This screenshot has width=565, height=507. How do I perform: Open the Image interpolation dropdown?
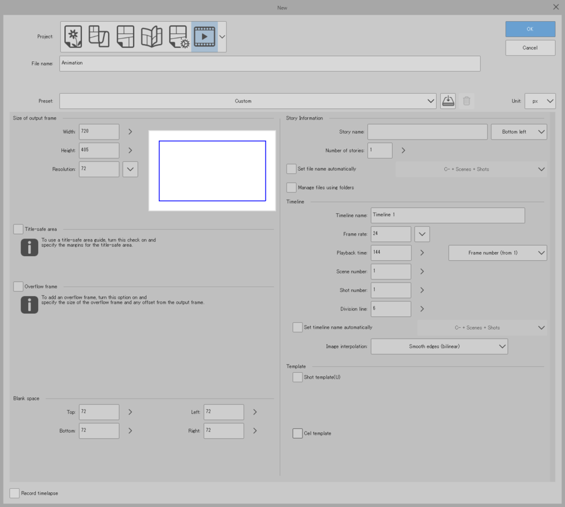(x=439, y=346)
